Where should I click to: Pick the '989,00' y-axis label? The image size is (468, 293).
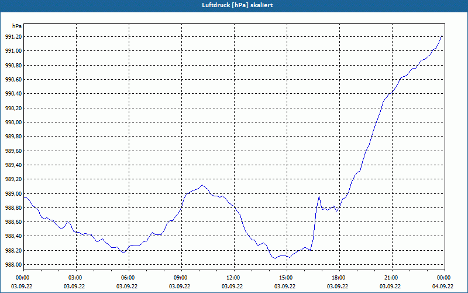tap(13, 193)
